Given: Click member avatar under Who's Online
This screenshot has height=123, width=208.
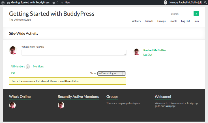Looking at the screenshot, I should click(12, 105).
